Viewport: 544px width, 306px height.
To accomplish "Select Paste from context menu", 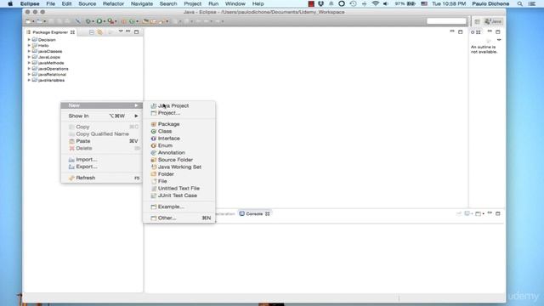I will point(101,141).
